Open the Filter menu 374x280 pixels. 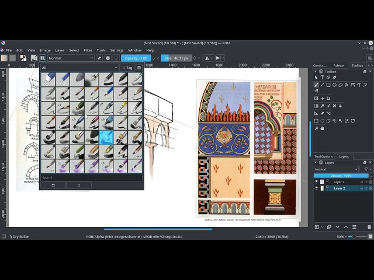88,50
